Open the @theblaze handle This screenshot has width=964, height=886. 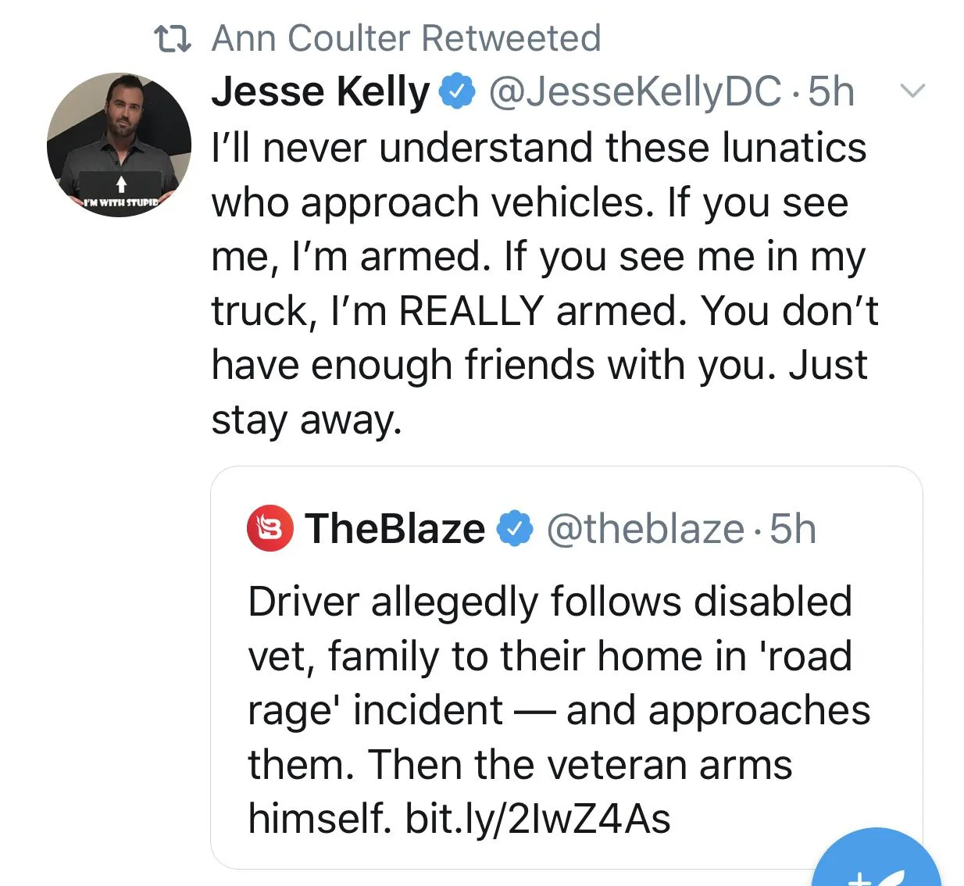(645, 529)
